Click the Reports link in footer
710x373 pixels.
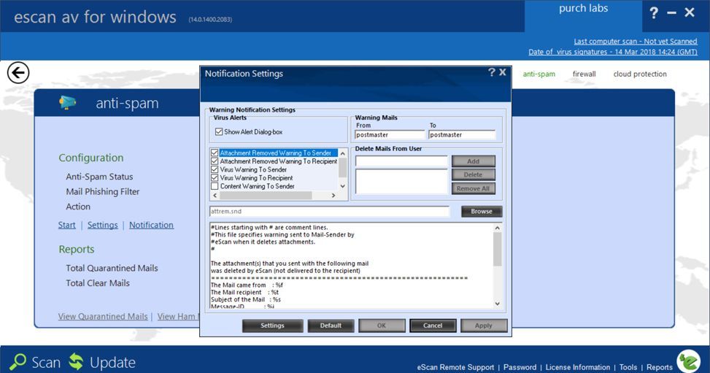(660, 367)
